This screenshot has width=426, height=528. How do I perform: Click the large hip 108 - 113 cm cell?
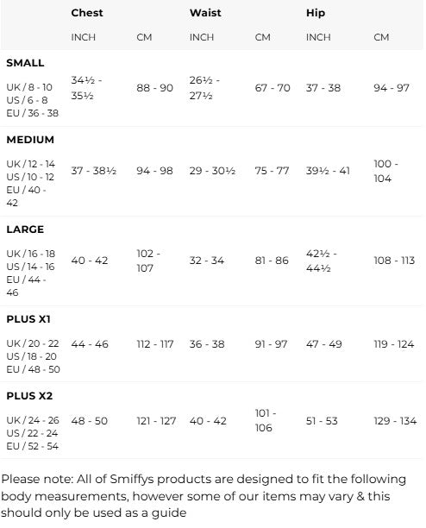coord(394,261)
